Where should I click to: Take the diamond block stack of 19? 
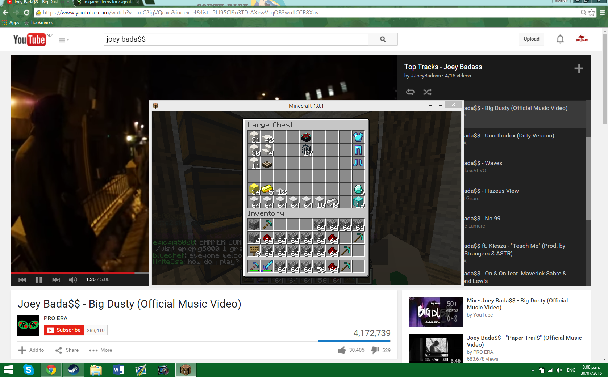coord(358,202)
